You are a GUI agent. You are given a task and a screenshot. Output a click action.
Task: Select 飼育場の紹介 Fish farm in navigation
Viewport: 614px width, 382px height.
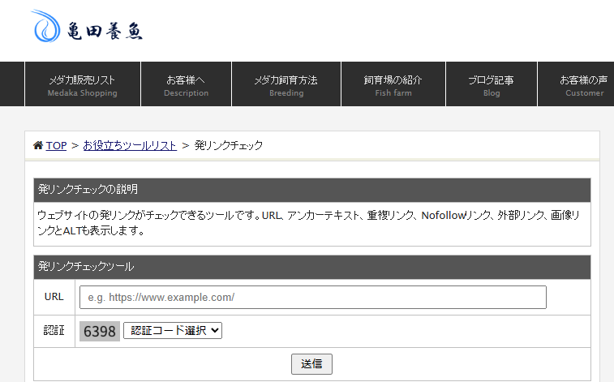point(393,84)
